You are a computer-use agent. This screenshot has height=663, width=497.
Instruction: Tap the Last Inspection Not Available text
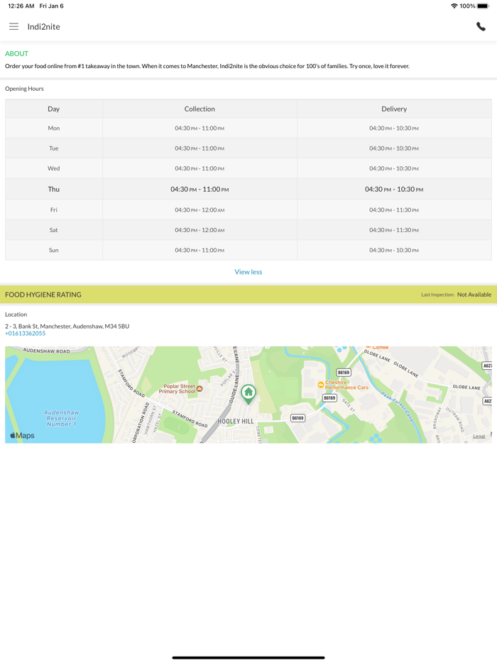pyautogui.click(x=456, y=295)
